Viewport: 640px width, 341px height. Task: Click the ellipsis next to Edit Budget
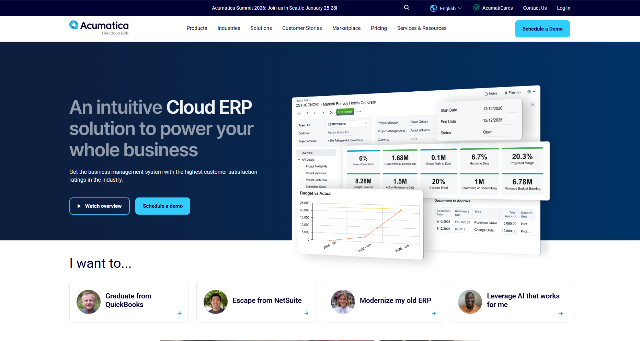[x=359, y=111]
